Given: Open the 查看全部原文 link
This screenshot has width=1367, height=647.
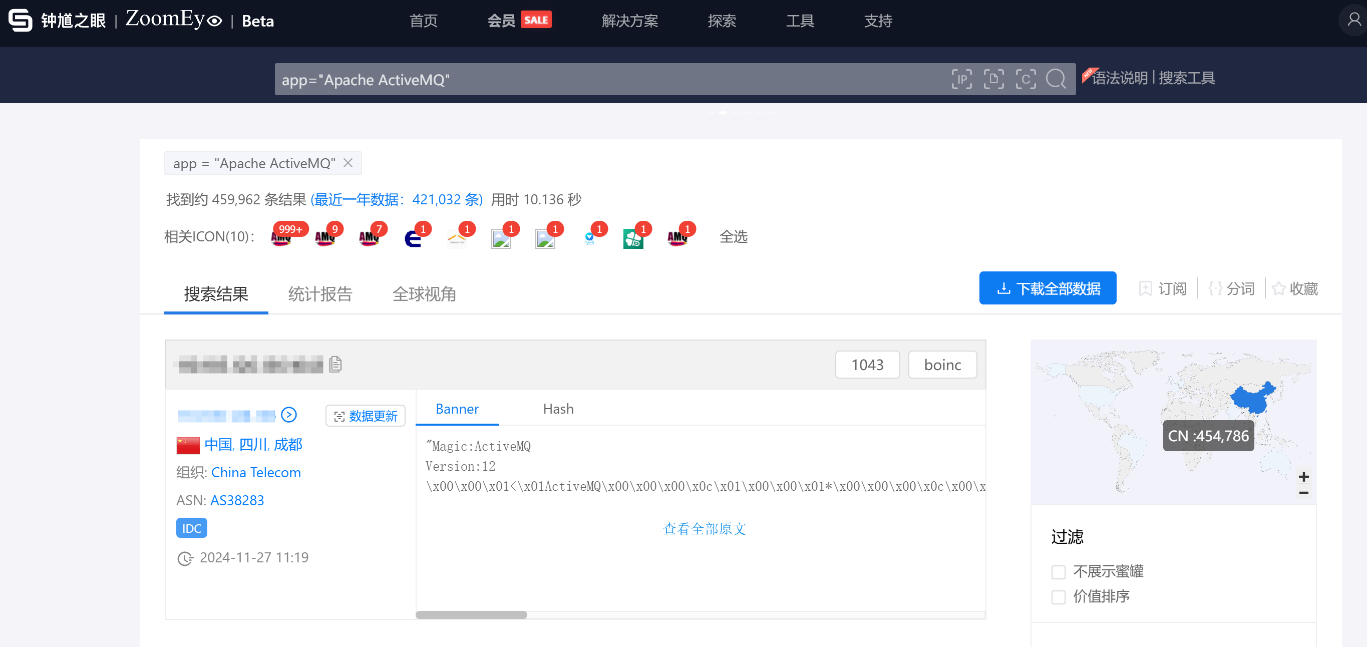Looking at the screenshot, I should click(x=704, y=529).
